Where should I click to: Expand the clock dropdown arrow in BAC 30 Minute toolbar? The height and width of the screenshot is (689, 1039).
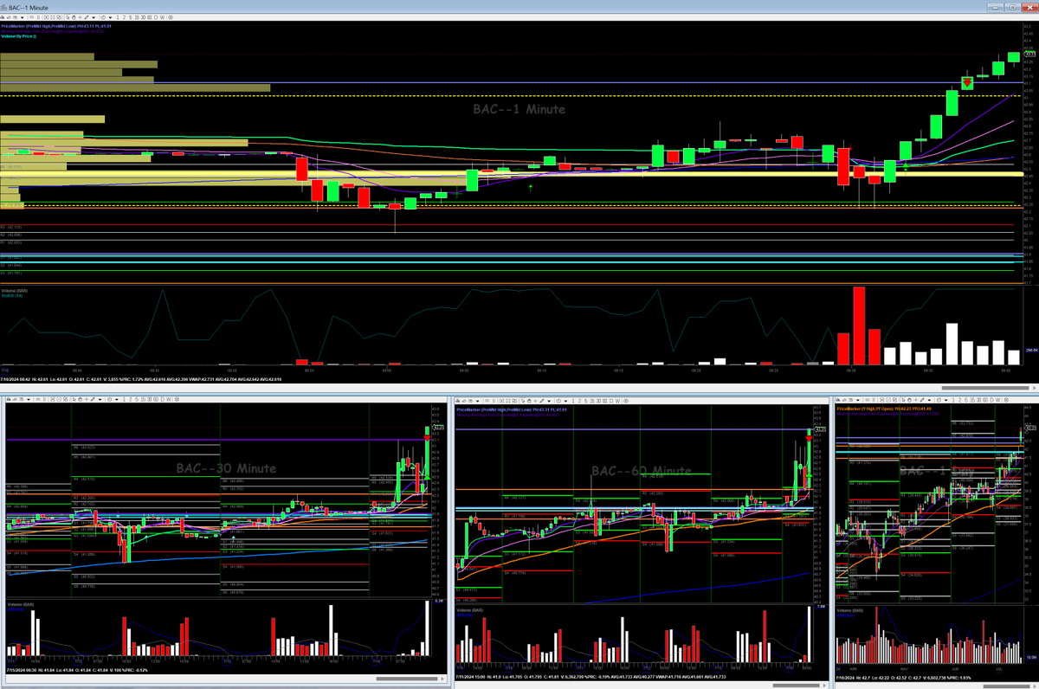(117, 399)
